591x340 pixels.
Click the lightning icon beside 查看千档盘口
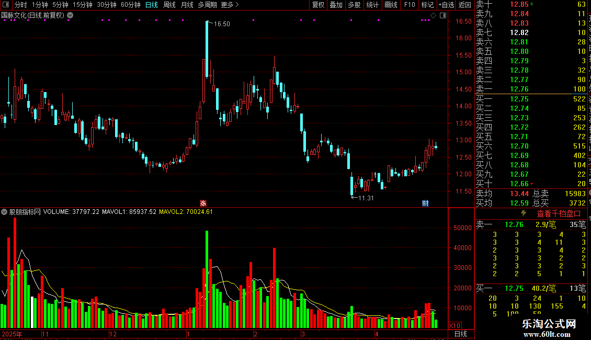[524, 213]
